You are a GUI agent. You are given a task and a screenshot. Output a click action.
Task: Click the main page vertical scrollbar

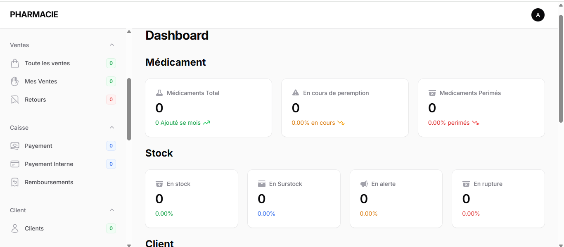click(x=561, y=69)
